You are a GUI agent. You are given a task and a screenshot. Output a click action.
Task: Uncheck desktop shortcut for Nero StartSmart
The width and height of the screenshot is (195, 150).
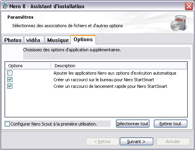(x=10, y=80)
